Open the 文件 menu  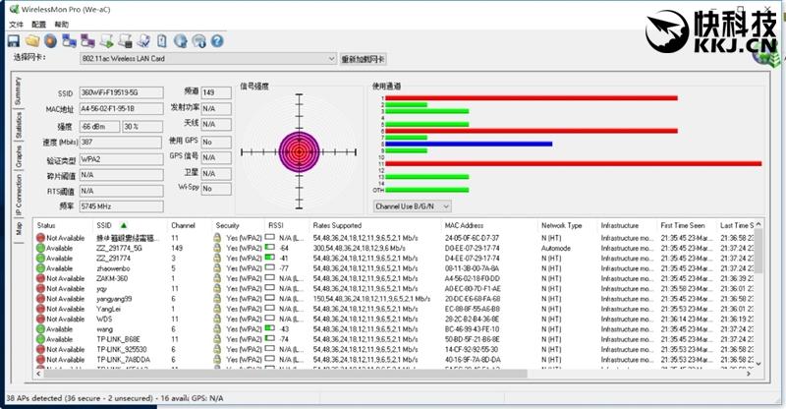[16, 25]
